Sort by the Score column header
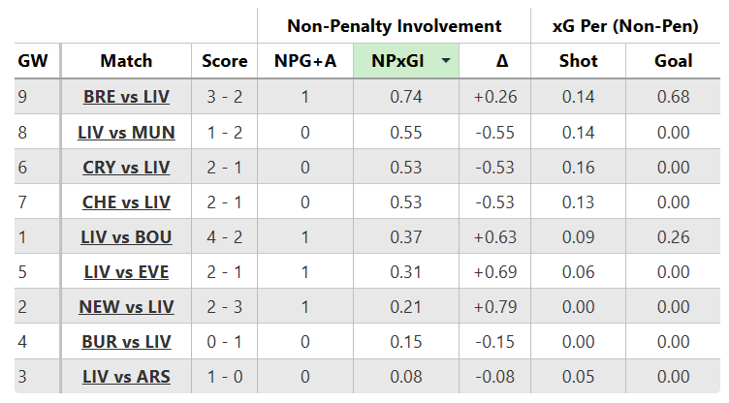 225,61
